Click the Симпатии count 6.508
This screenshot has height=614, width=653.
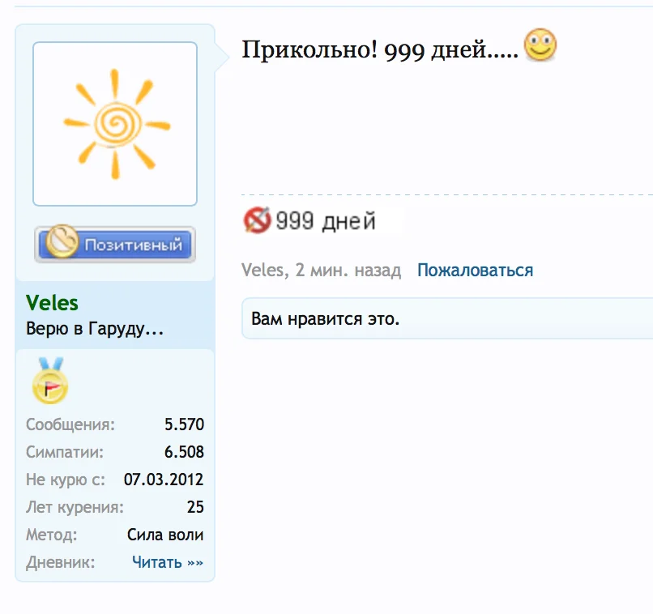pyautogui.click(x=184, y=452)
